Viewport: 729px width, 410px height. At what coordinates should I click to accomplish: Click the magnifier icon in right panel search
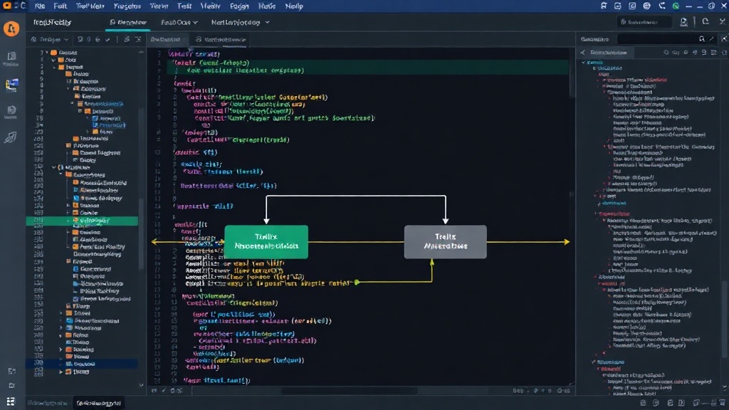click(x=701, y=39)
